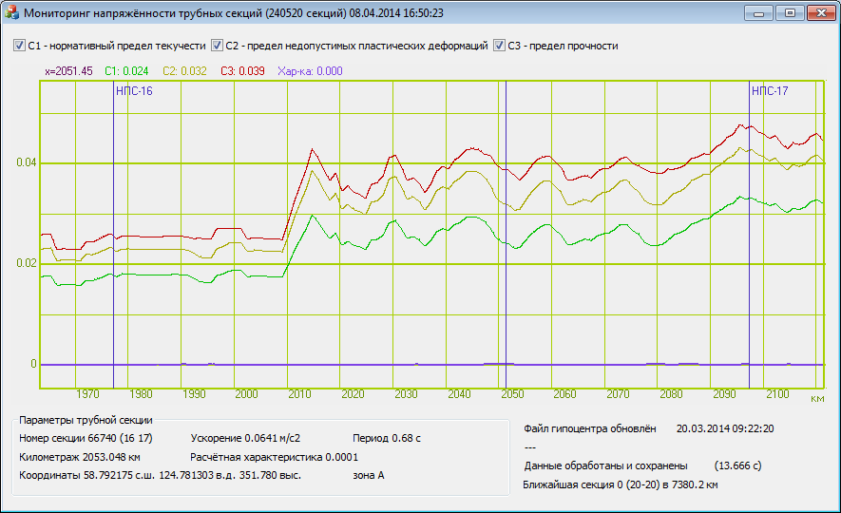This screenshot has height=513, width=841.
Task: Click the Расчётная характеристика 0.0001 text
Action: point(274,457)
